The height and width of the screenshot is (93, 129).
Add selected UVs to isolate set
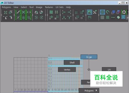pos(82,12)
